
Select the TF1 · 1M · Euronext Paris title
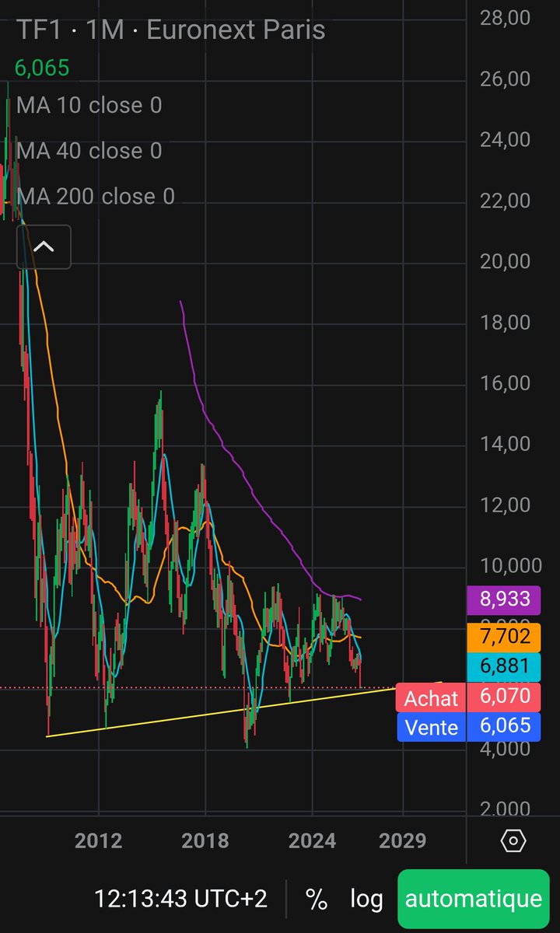point(170,30)
